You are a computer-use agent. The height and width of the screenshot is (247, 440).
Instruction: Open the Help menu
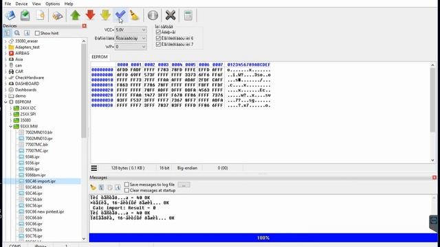[x=69, y=4]
